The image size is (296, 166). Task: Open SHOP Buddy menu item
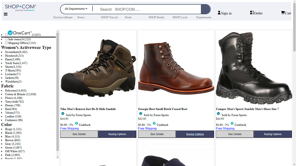click(x=157, y=17)
